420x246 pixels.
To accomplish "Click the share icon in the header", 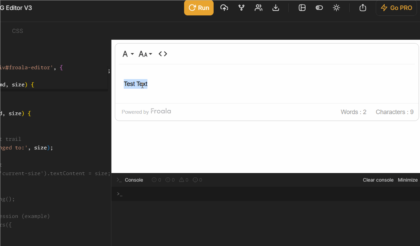I will [362, 8].
